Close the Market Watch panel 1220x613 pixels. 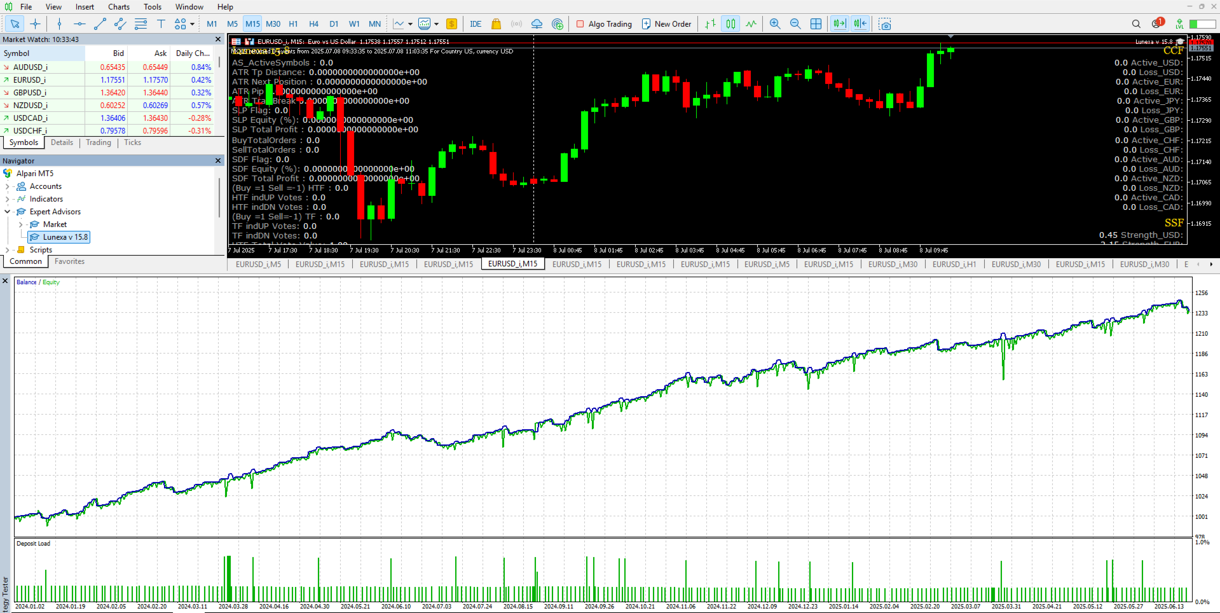[218, 39]
